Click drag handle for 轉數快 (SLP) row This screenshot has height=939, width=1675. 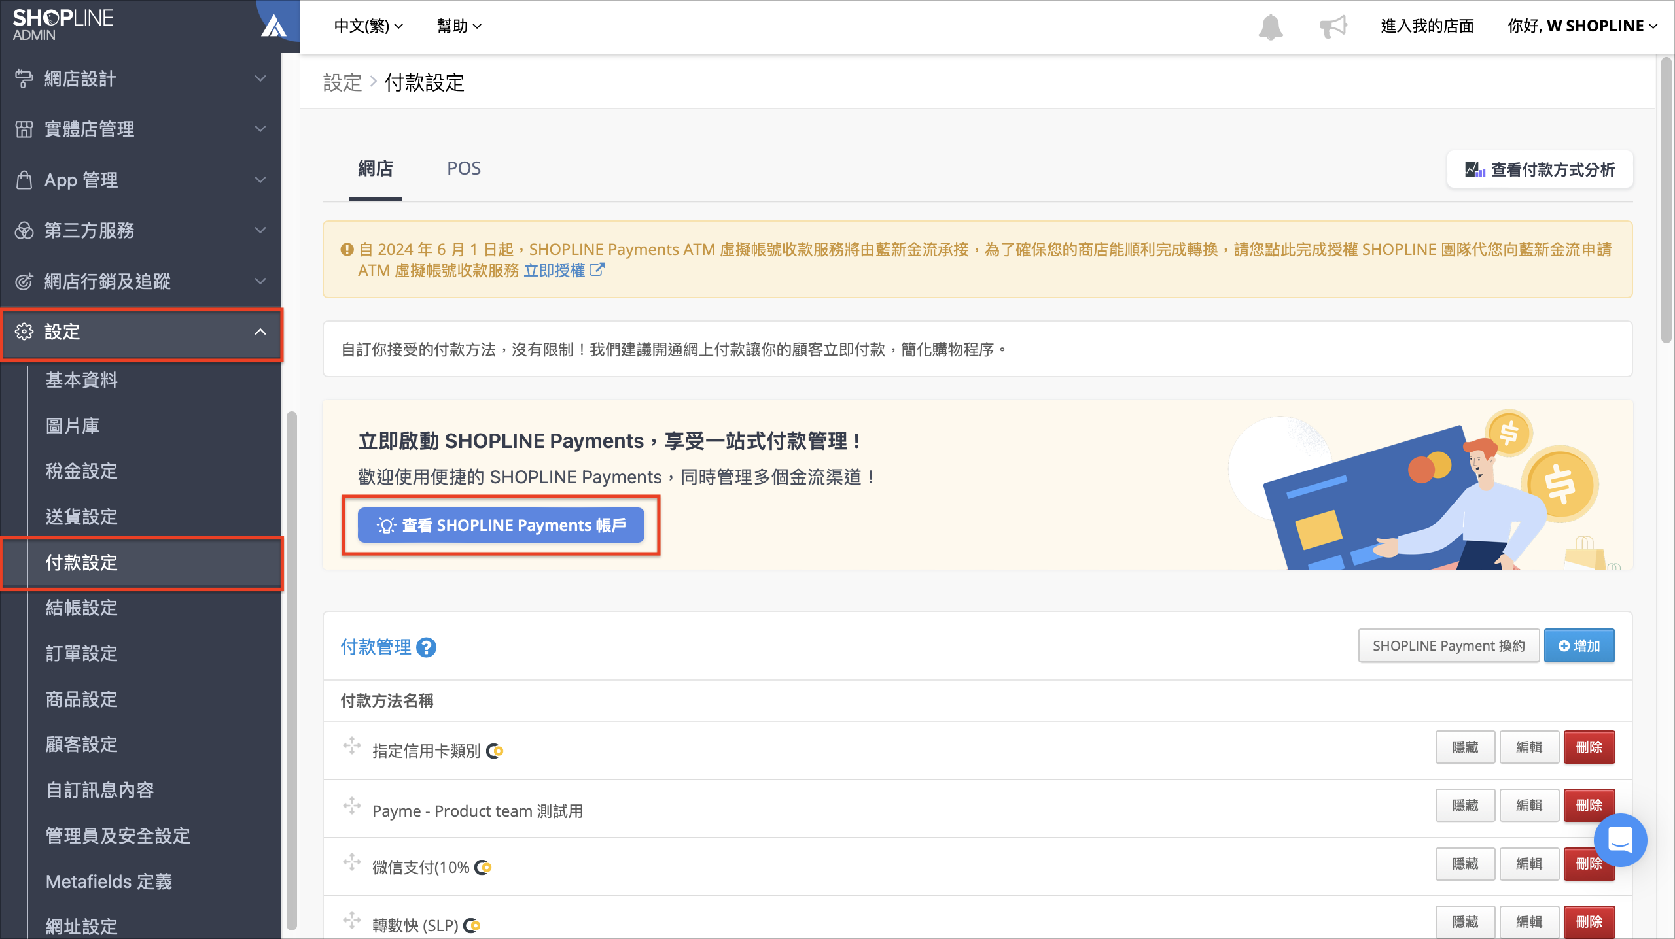coord(352,921)
